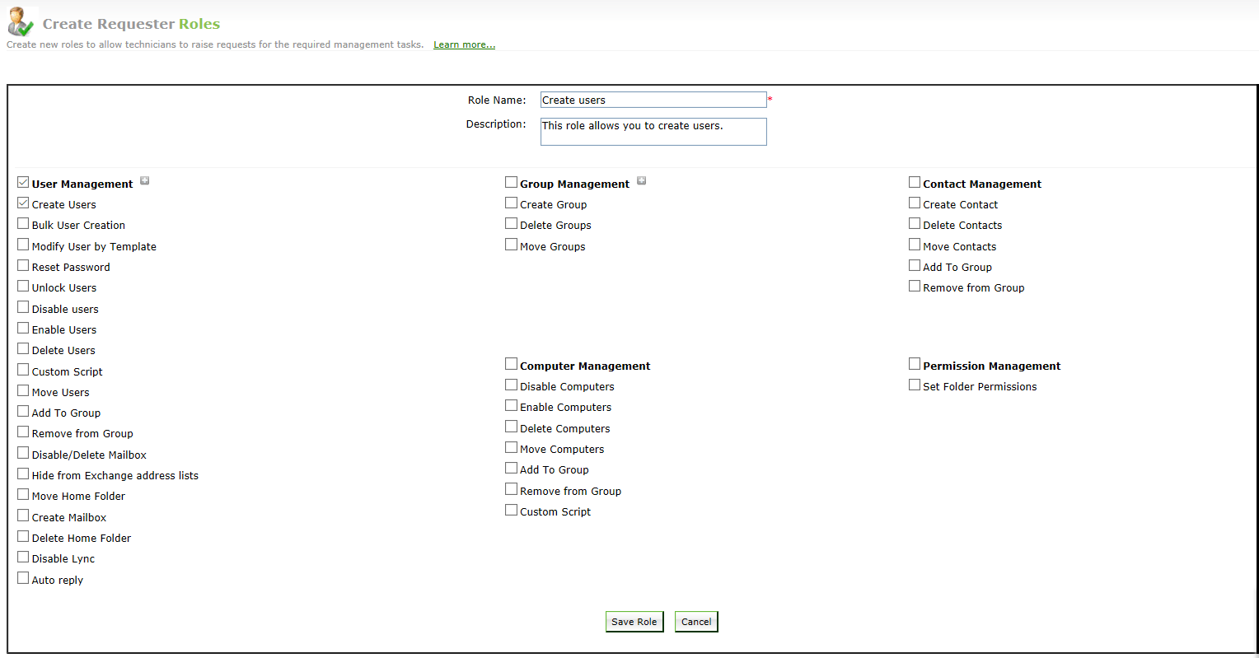Check Remove from Group under User Management

(x=23, y=432)
